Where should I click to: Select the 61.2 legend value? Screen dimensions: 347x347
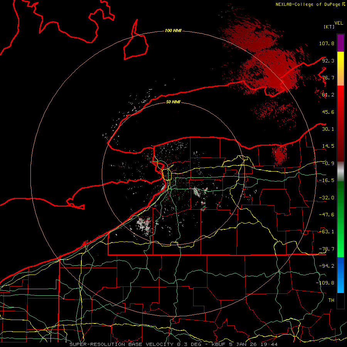pos(328,95)
